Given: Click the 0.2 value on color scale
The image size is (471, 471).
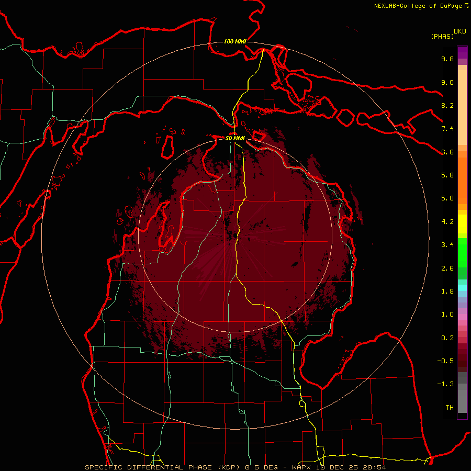Looking at the screenshot, I should coord(447,338).
